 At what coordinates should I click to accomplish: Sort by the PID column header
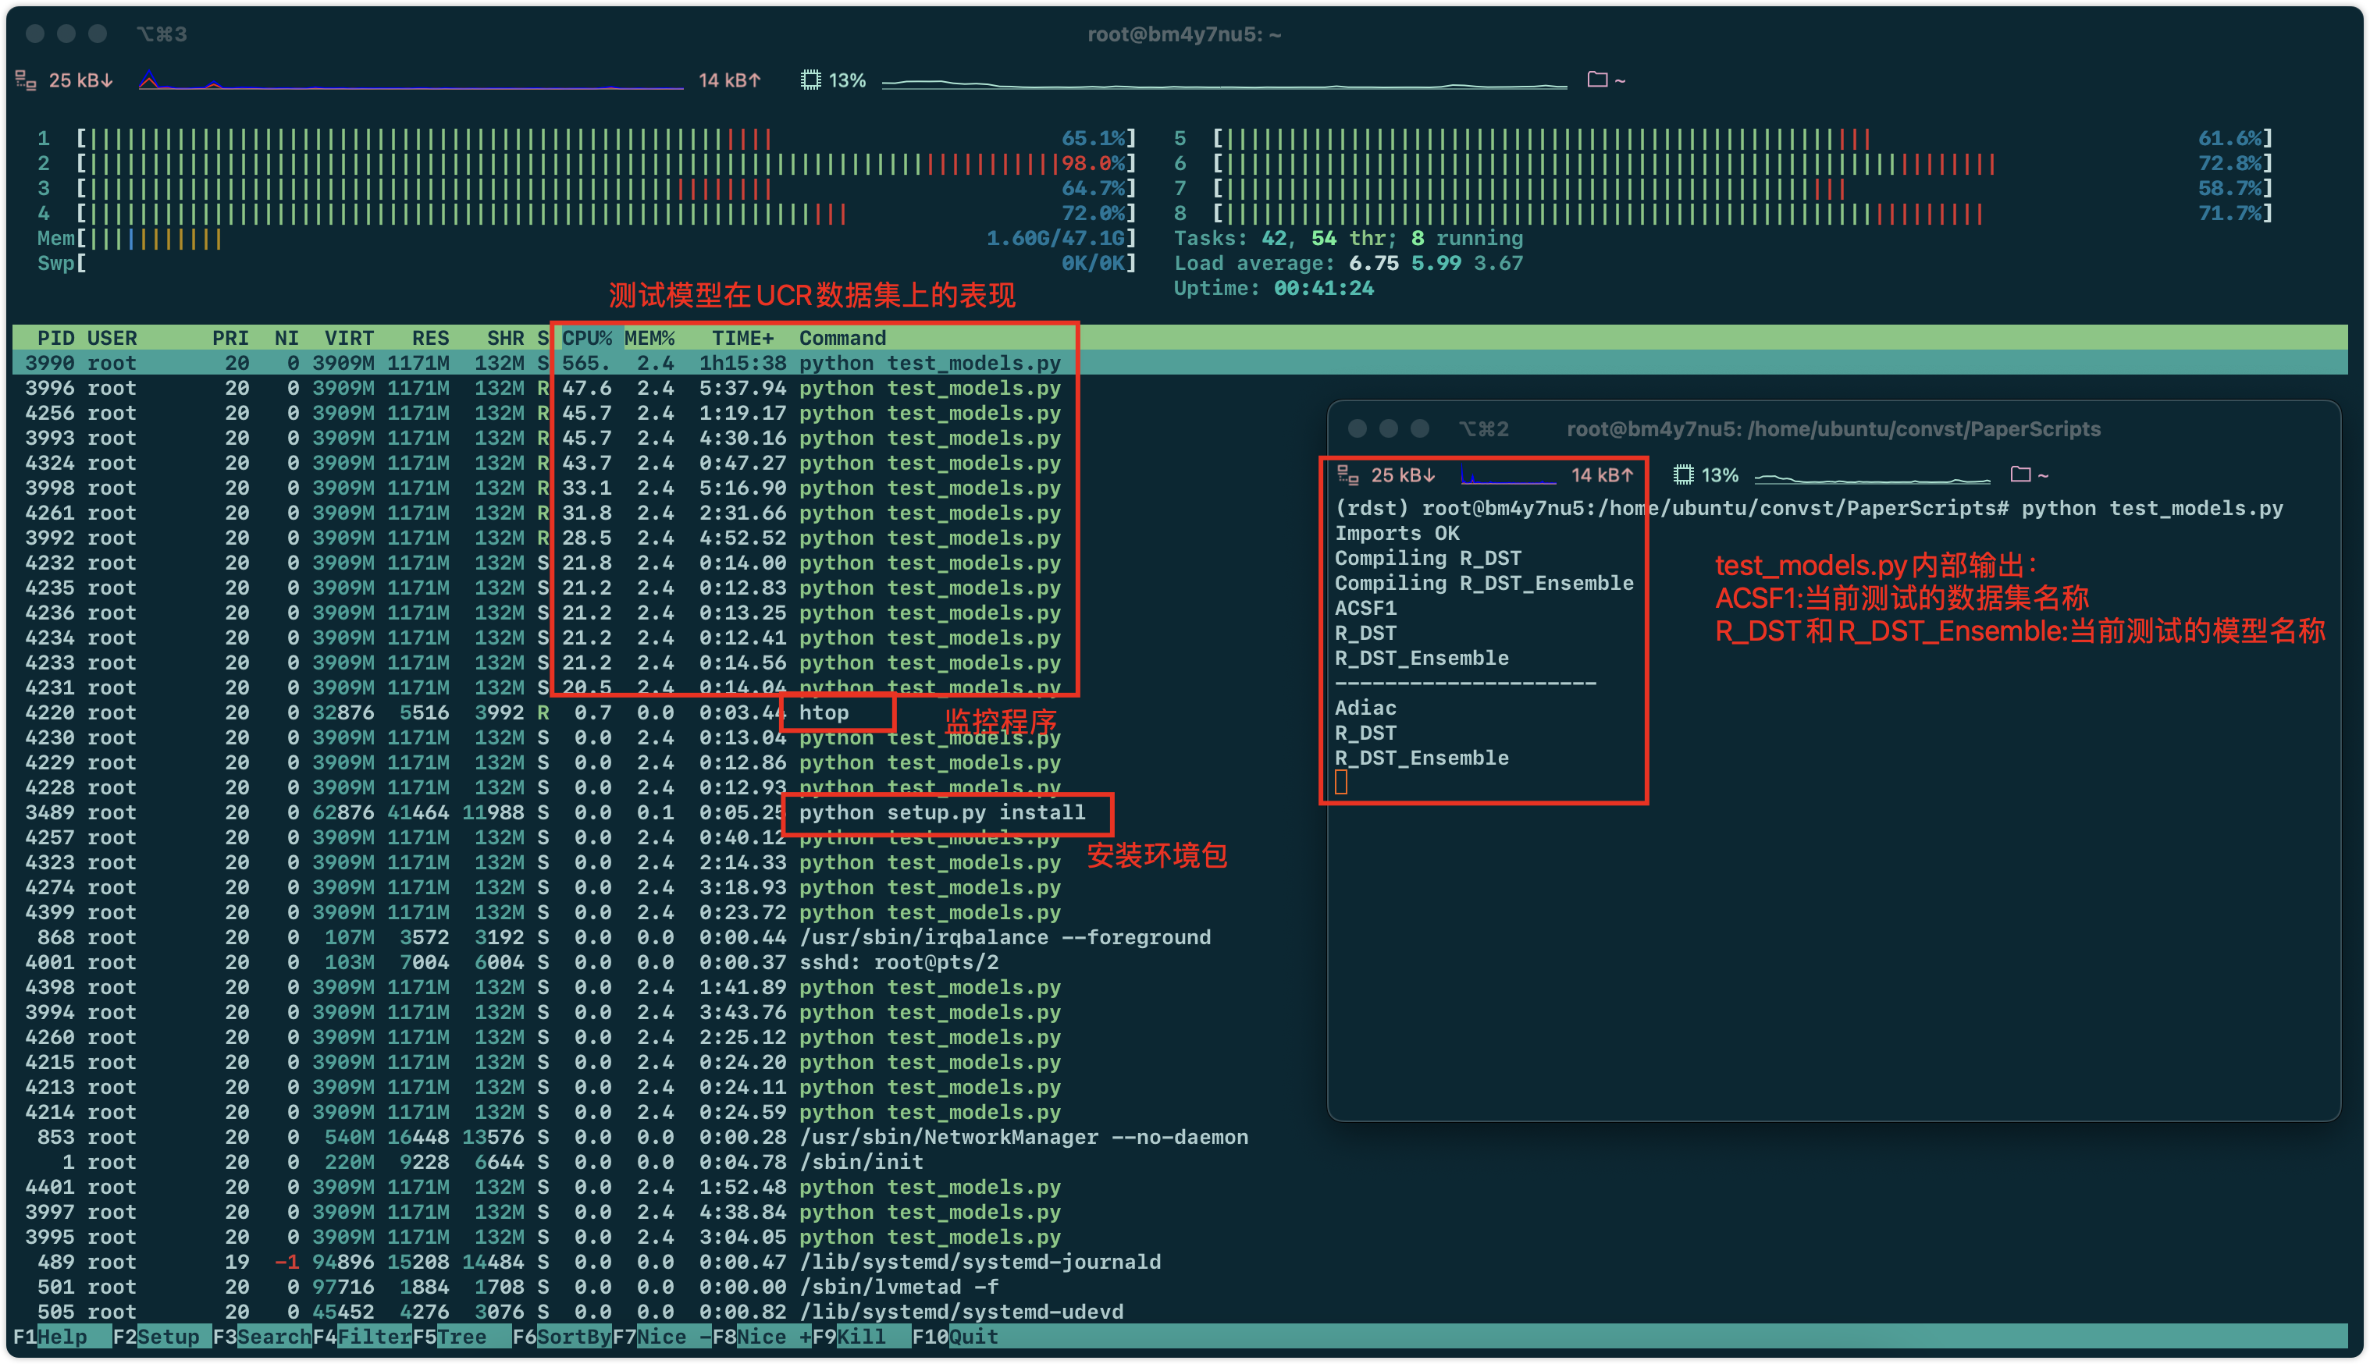tap(56, 338)
